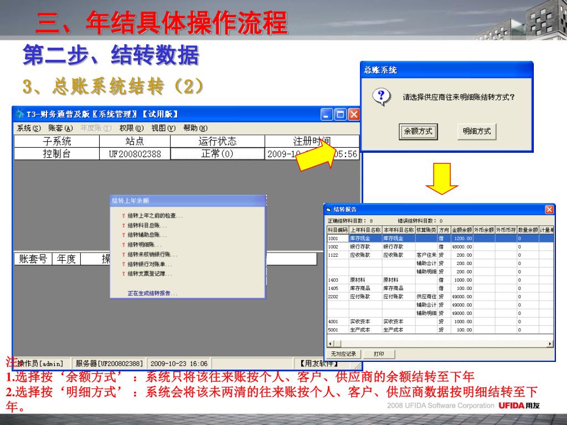Select row 4001 实收资本 in 结转报告
The height and width of the screenshot is (425, 567).
(x=440, y=322)
